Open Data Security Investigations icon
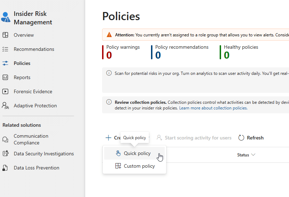The image size is (289, 197). tap(5, 154)
